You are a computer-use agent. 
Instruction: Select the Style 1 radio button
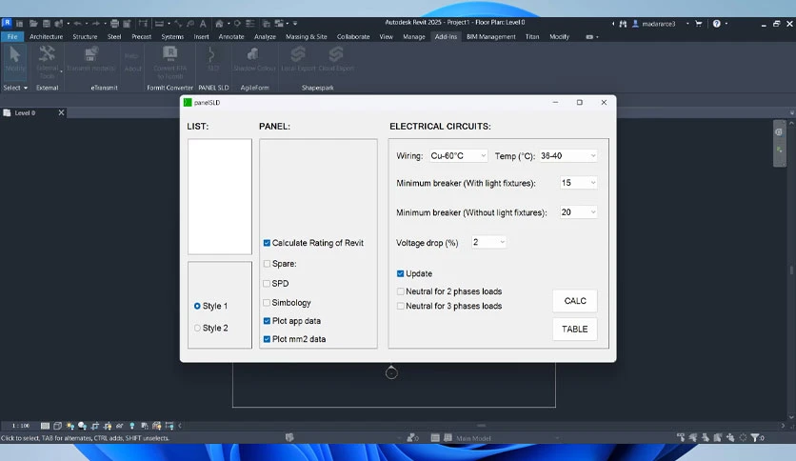coord(197,306)
